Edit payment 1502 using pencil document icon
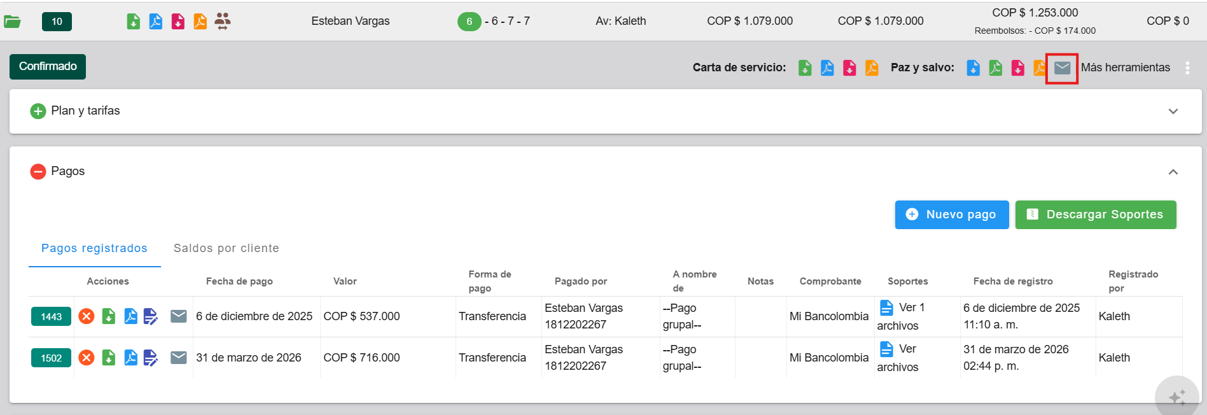1207x415 pixels. point(151,358)
